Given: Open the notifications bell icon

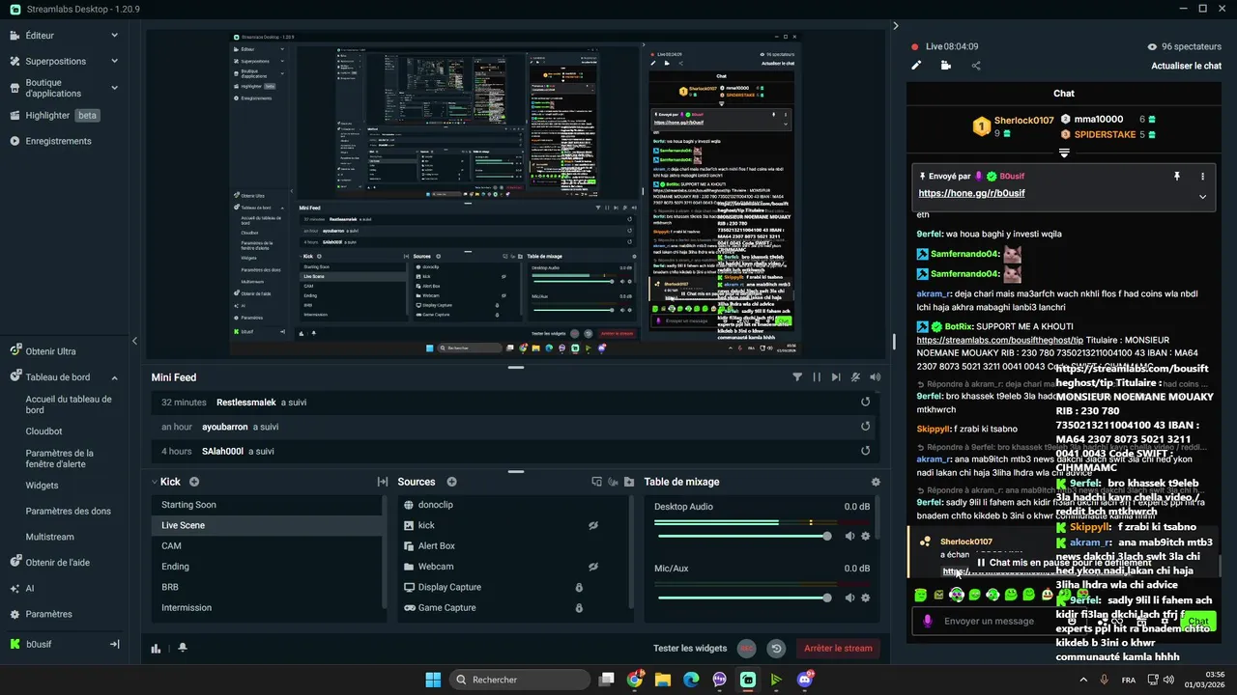Looking at the screenshot, I should (182, 648).
